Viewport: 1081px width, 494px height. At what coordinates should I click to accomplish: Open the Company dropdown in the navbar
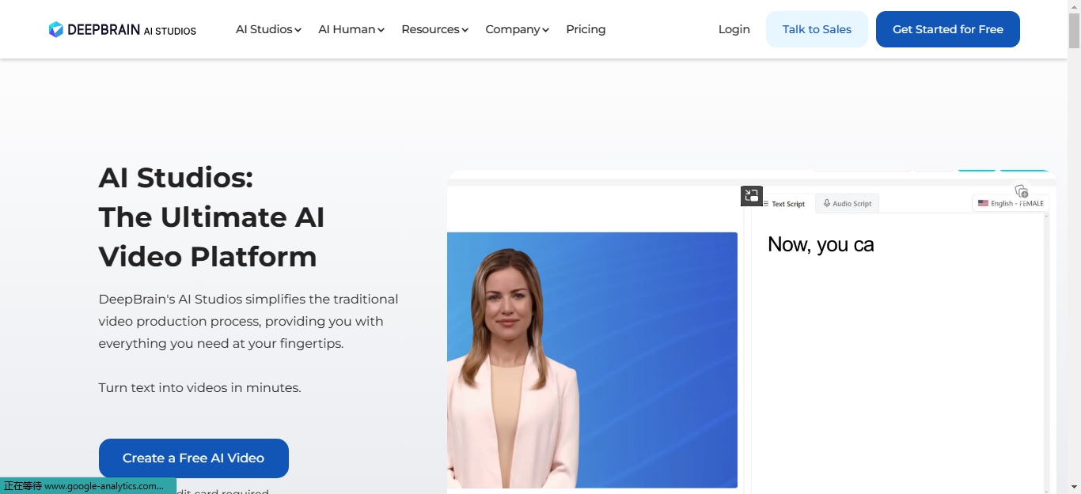(x=517, y=29)
